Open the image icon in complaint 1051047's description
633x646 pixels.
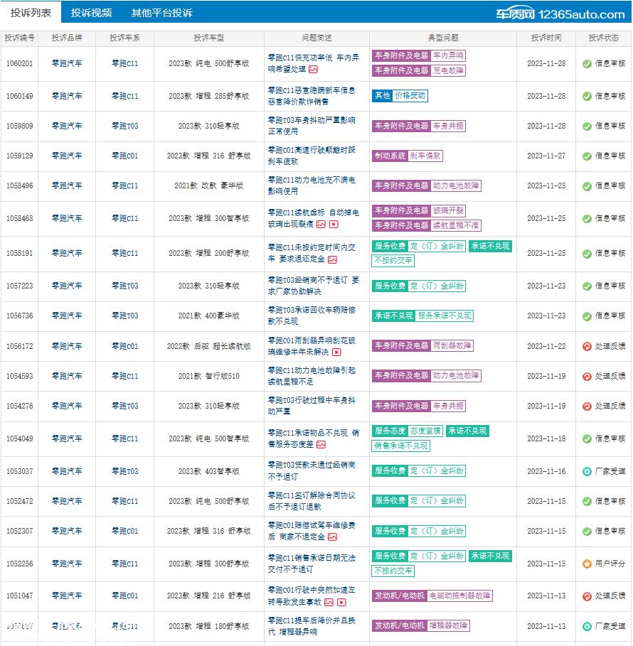(x=329, y=603)
